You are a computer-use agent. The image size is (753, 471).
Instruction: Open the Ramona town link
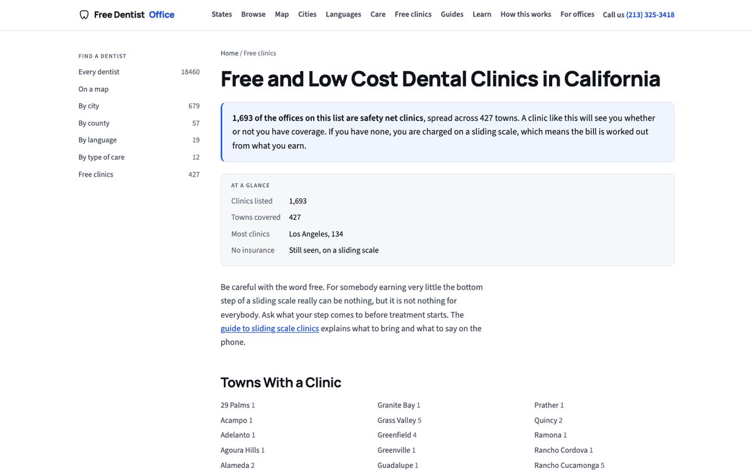[x=548, y=435]
